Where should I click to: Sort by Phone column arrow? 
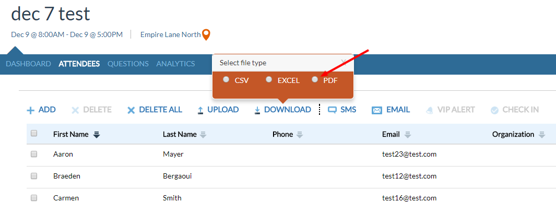pos(300,135)
